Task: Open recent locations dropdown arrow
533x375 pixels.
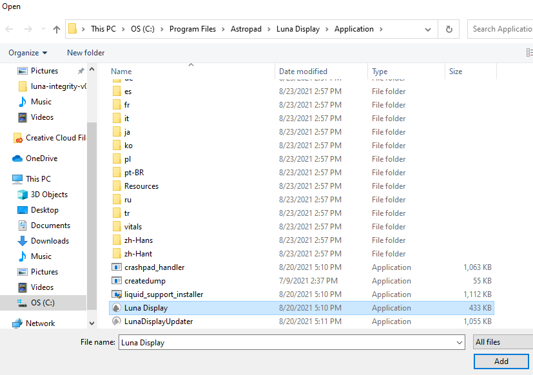Action: click(x=43, y=29)
